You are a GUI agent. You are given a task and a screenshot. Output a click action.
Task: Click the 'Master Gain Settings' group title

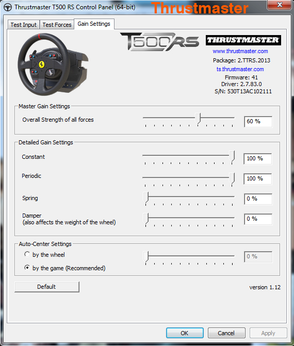(x=44, y=106)
